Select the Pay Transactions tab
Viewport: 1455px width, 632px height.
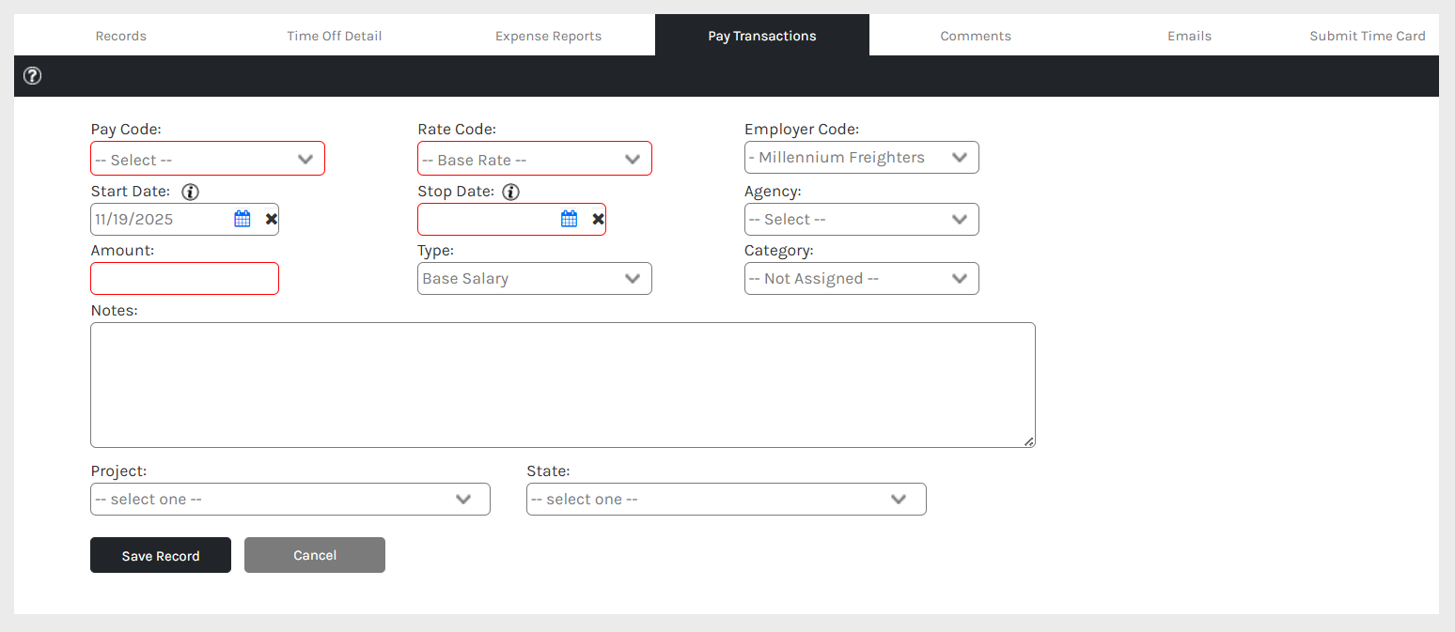coord(762,36)
